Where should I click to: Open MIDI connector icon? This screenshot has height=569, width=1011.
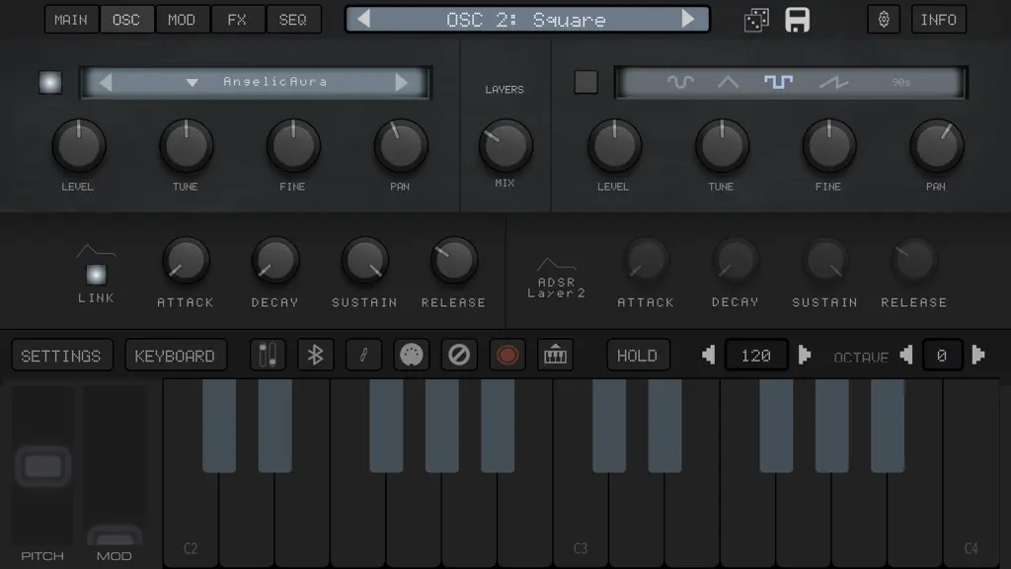412,356
